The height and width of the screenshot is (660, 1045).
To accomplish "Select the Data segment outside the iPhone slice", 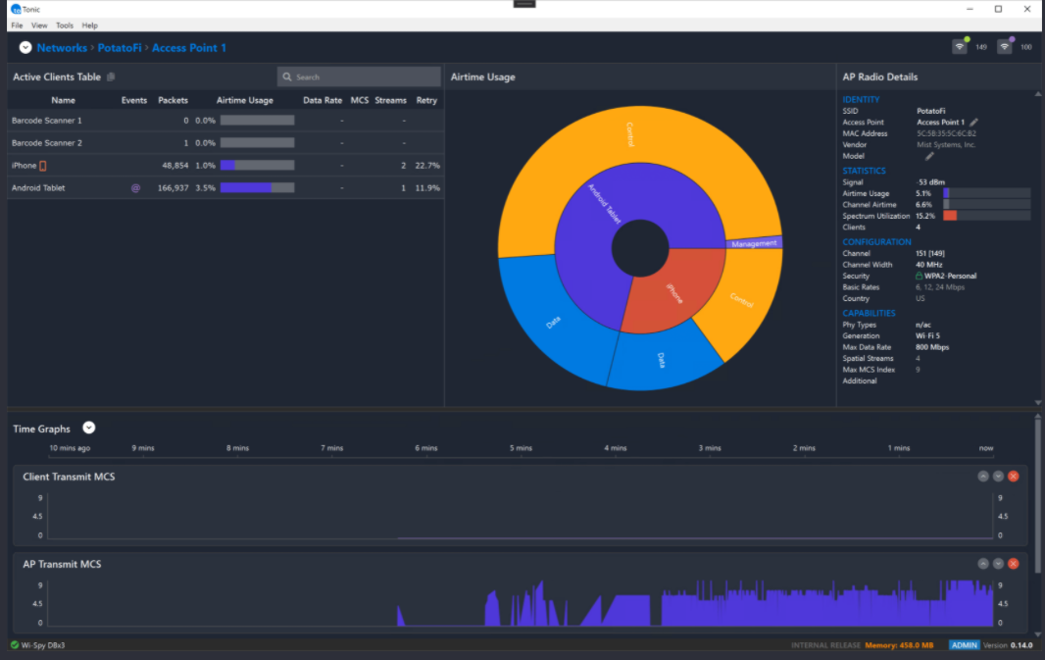I will tap(663, 360).
